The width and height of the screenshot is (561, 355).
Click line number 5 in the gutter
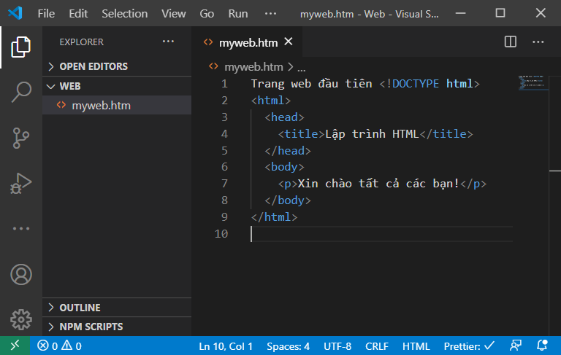[x=224, y=150]
